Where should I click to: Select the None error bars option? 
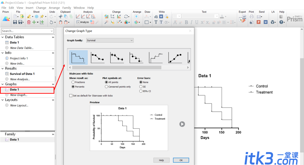pos(141,82)
